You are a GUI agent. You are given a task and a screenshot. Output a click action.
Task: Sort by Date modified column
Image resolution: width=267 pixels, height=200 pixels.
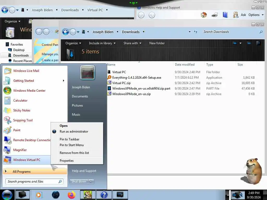point(185,65)
